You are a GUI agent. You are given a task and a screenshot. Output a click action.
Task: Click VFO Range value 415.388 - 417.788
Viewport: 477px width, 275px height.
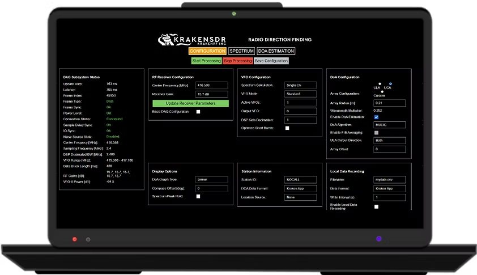pos(120,160)
